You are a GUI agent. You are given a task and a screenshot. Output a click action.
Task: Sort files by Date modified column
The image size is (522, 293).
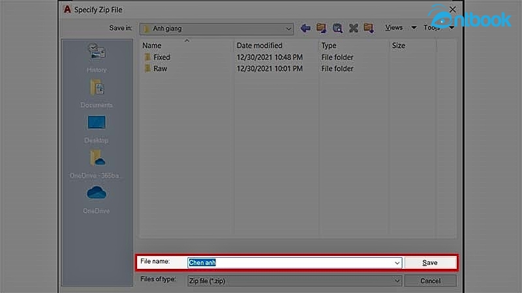pyautogui.click(x=275, y=46)
